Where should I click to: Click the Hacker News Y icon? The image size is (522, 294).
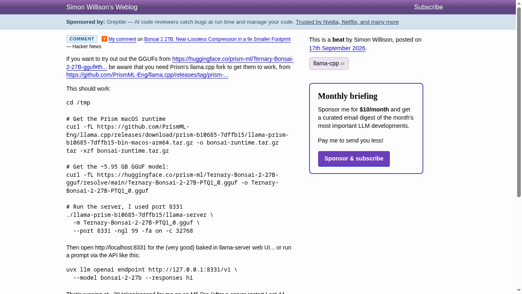104,39
